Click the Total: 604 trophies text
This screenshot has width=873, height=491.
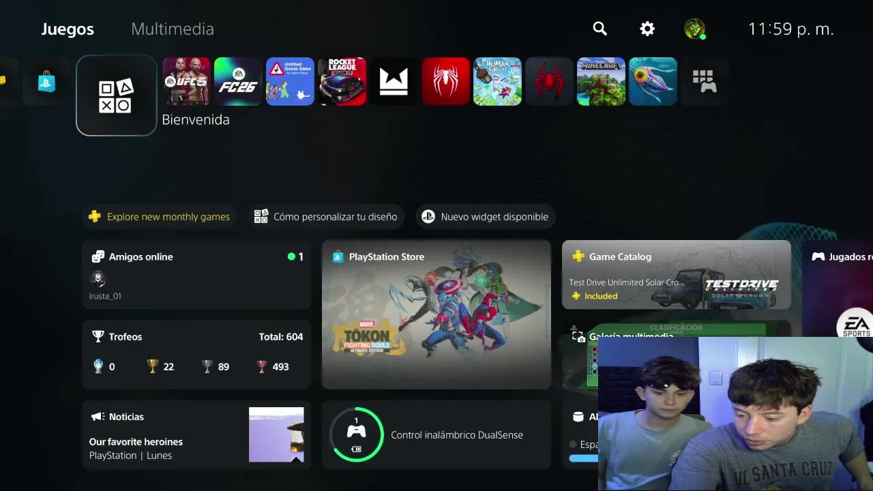click(281, 337)
